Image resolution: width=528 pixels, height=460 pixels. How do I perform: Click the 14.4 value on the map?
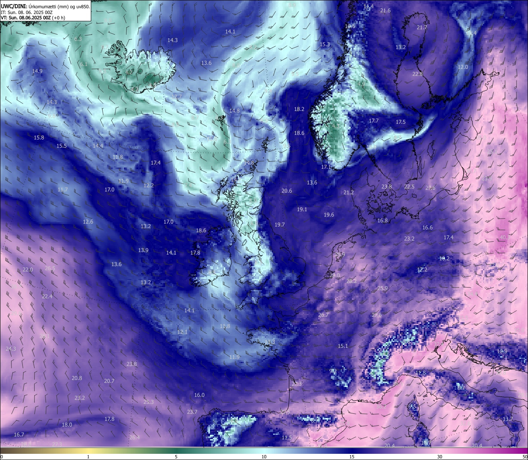(x=98, y=146)
